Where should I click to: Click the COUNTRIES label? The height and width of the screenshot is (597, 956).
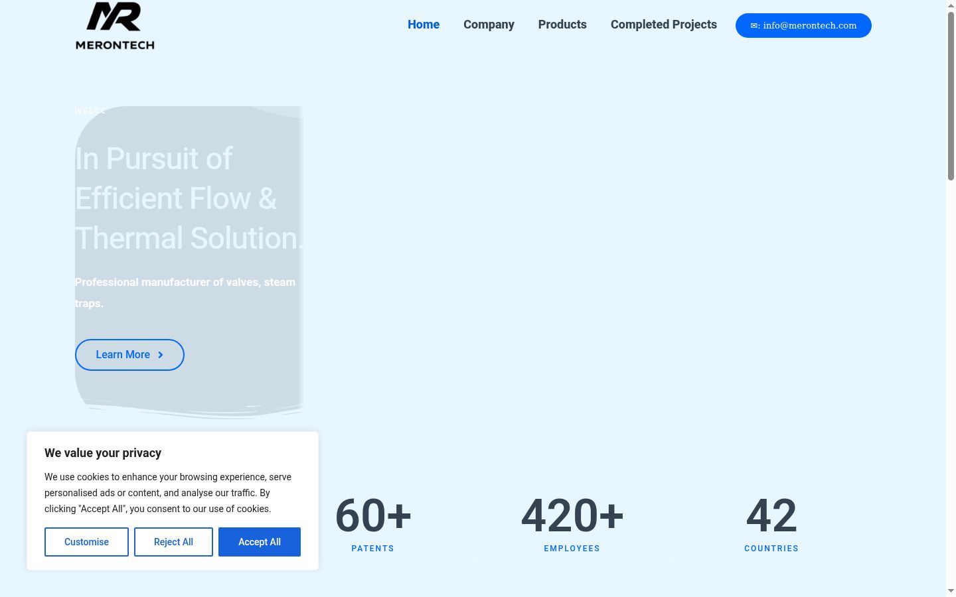(771, 549)
